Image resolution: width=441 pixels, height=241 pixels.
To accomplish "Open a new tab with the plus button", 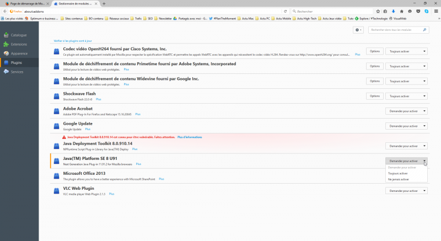I will (x=104, y=4).
